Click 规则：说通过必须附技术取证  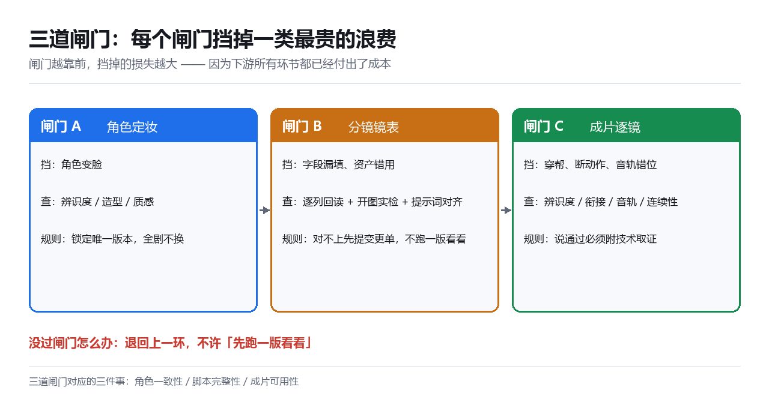[591, 239]
